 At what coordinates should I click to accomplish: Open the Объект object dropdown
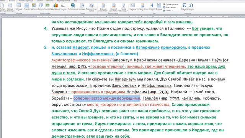(168, 10)
